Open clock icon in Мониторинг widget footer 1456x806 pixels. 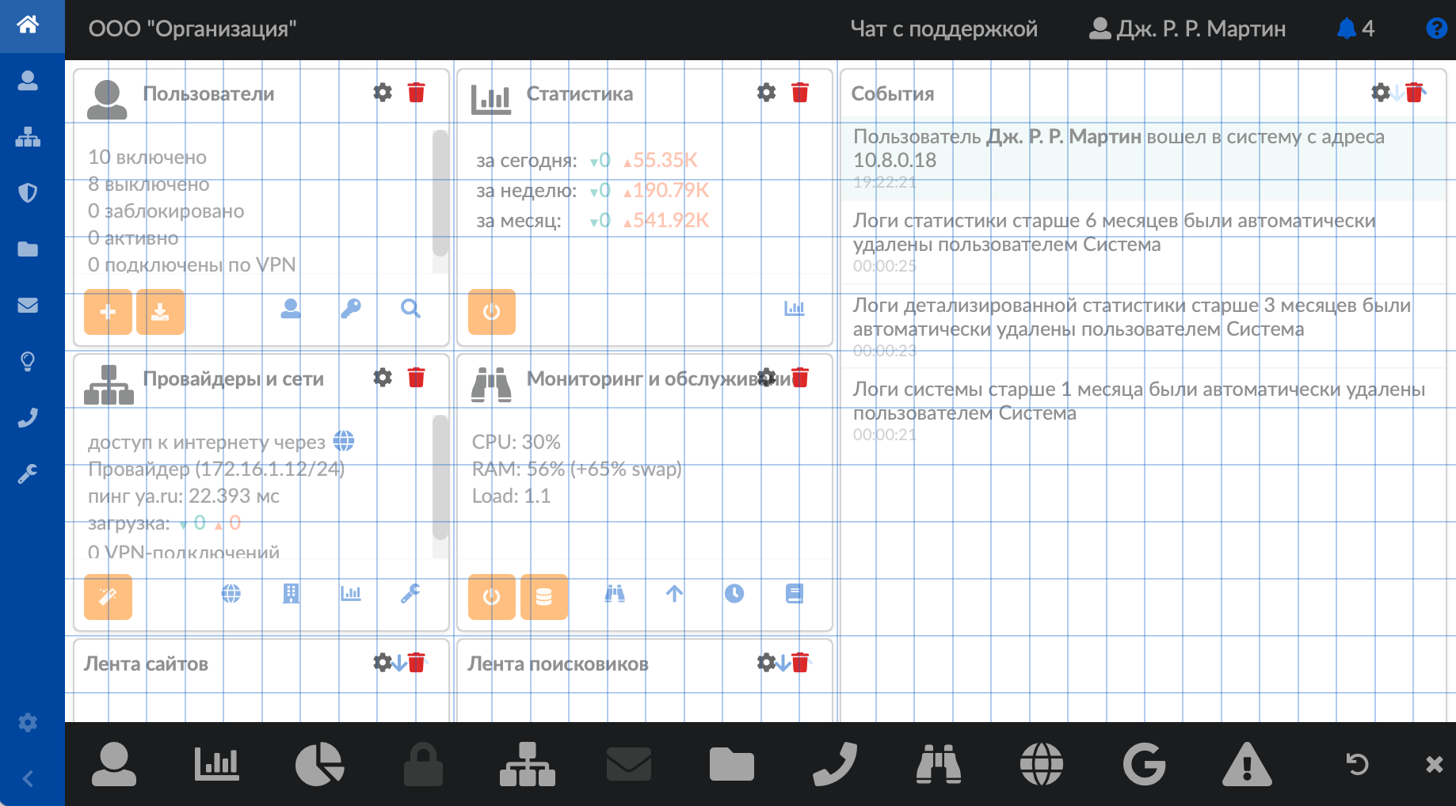click(734, 594)
